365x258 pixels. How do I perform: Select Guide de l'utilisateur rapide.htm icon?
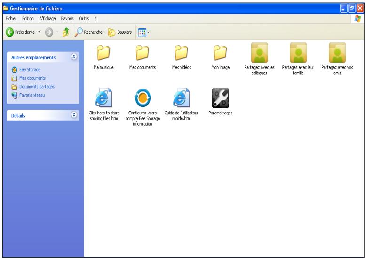click(182, 97)
